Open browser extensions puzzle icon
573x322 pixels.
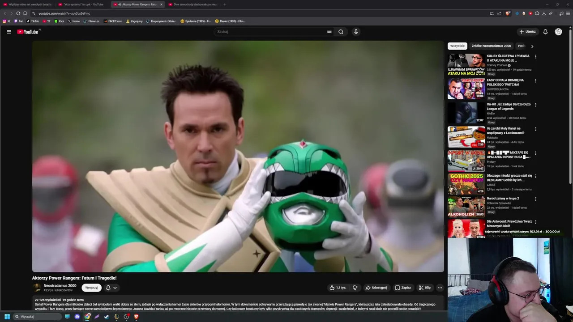click(x=537, y=13)
